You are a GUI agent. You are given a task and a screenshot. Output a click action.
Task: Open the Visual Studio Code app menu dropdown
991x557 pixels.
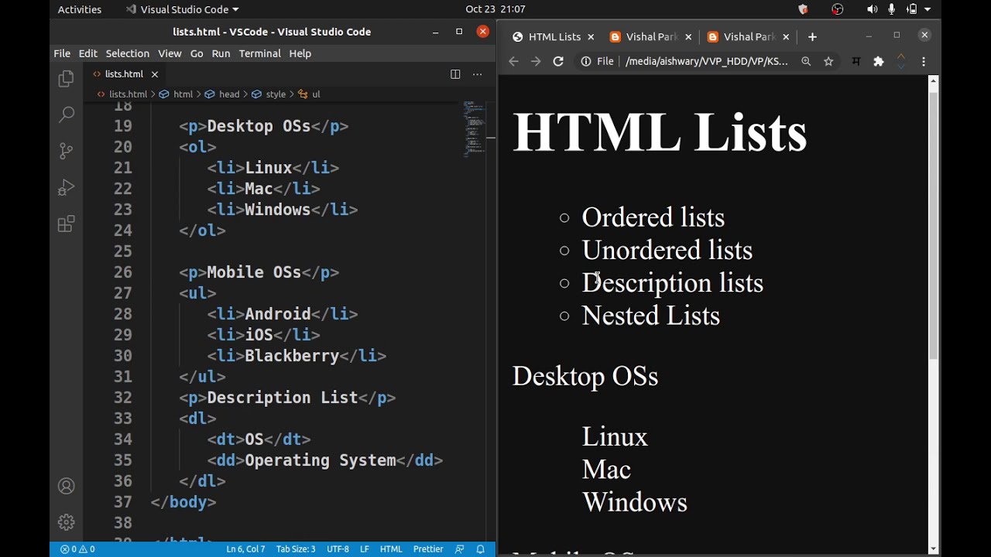[x=182, y=9]
